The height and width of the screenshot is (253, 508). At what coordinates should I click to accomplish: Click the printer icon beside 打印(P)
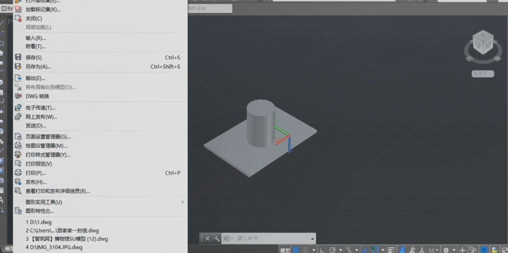pyautogui.click(x=18, y=173)
